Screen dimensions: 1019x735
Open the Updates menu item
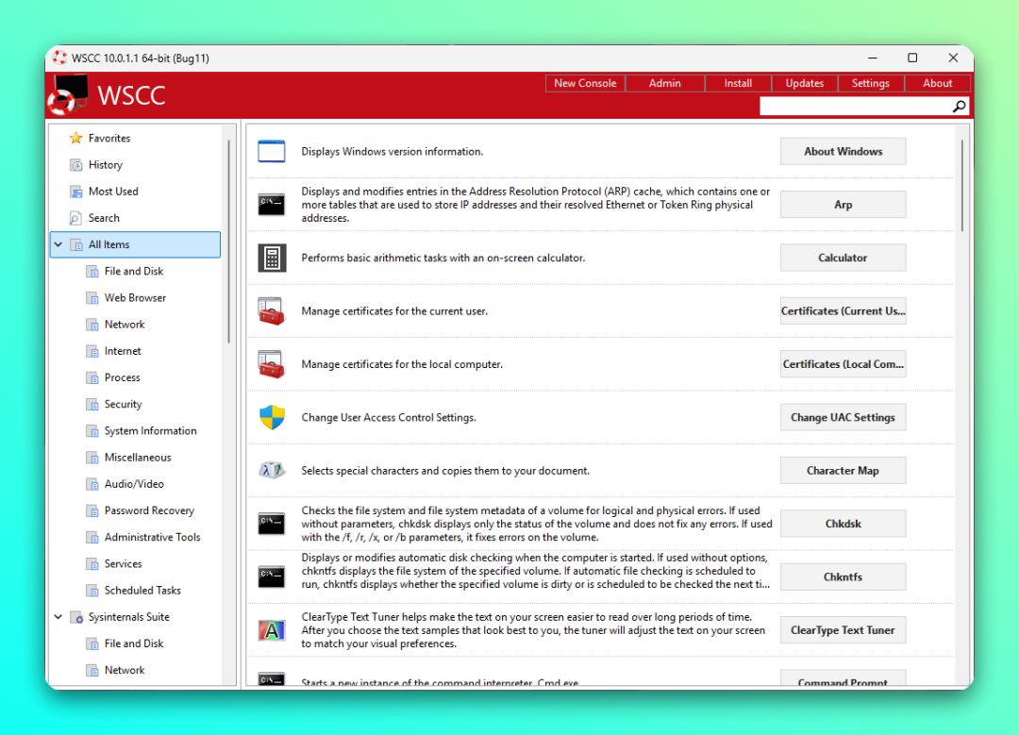pos(804,83)
